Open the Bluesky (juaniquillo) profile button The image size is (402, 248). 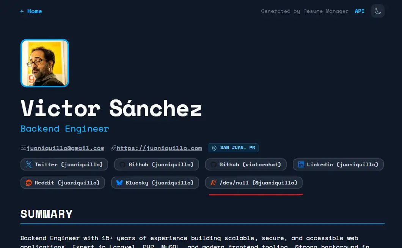tap(155, 183)
